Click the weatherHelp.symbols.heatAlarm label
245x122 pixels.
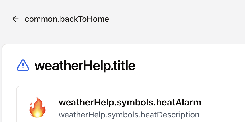pos(130,103)
